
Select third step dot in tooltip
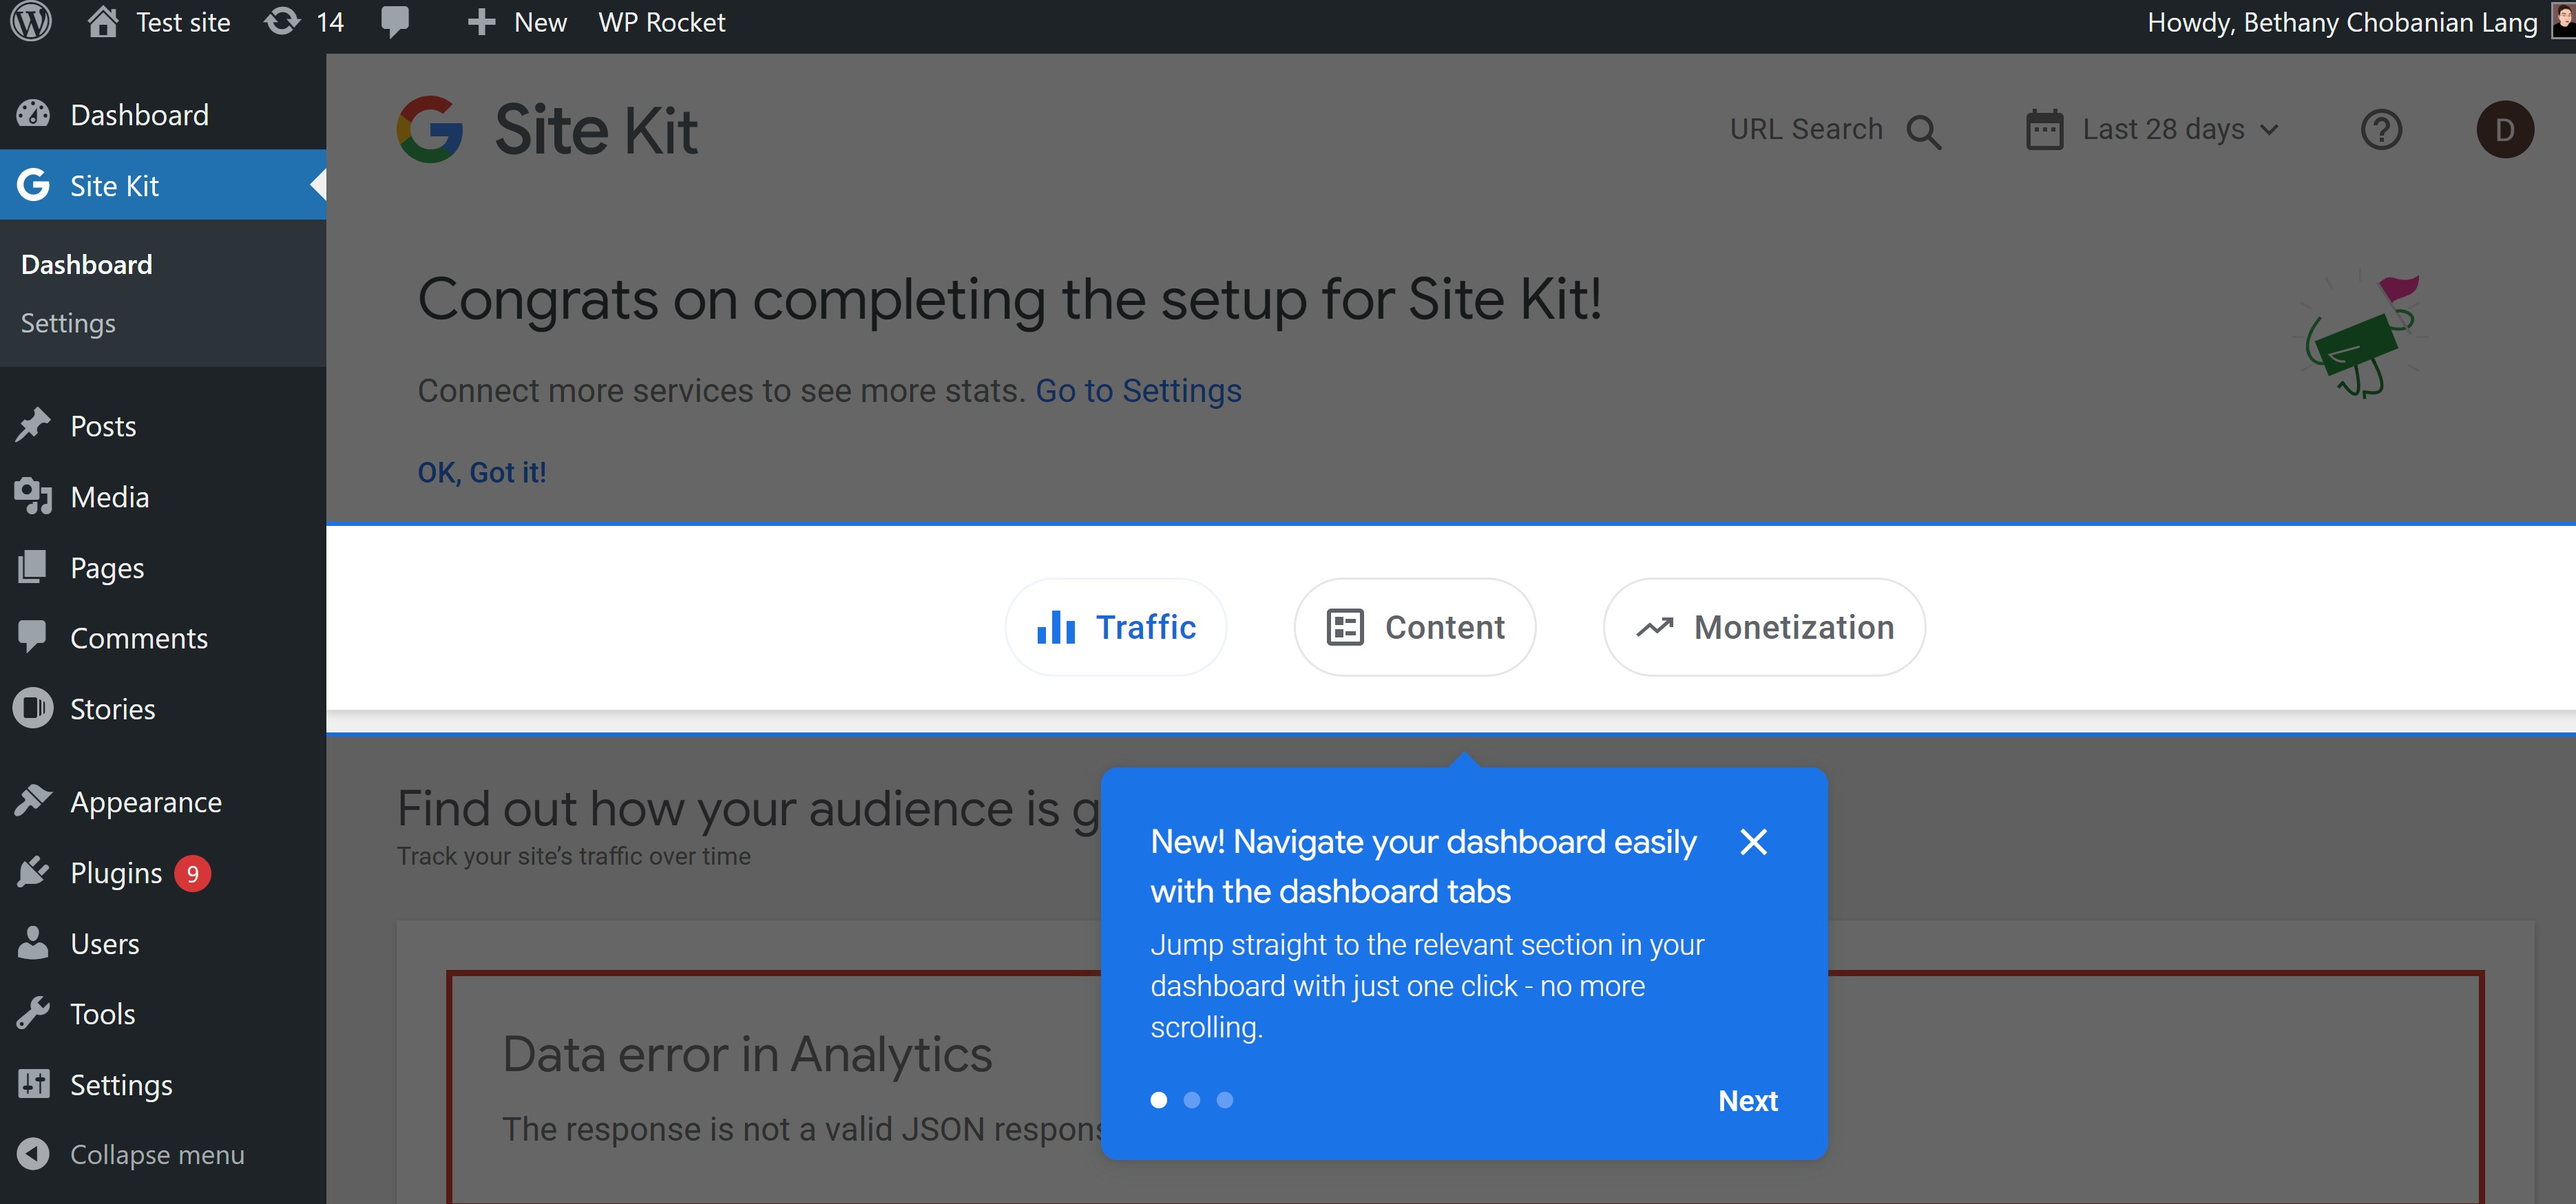click(1224, 1100)
